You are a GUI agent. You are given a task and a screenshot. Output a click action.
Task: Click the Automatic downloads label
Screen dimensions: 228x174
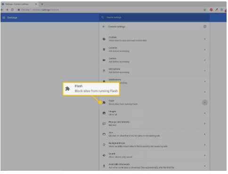(x=119, y=164)
